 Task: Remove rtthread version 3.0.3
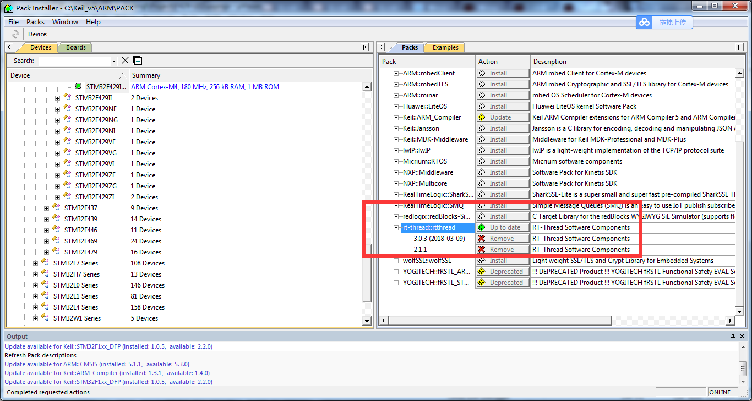pos(502,239)
